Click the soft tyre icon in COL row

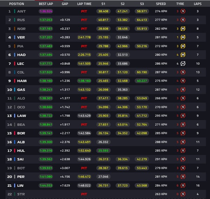pyautogui.click(x=183, y=72)
